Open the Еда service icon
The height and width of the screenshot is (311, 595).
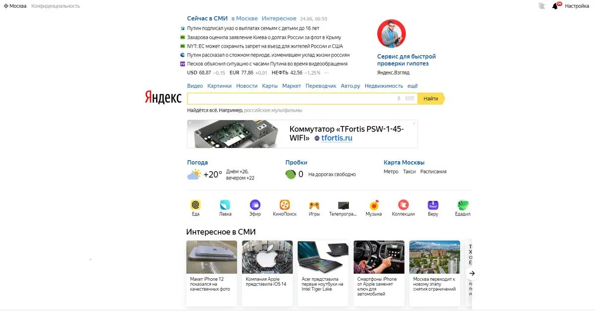click(x=196, y=205)
